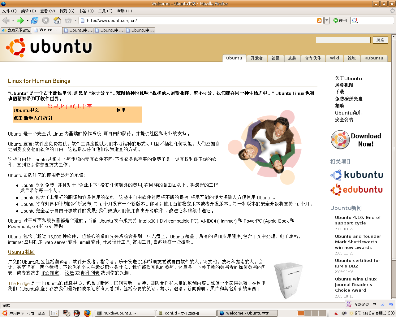
Task: Open the Ubuntu 社区 heading link
Action: [x=21, y=252]
